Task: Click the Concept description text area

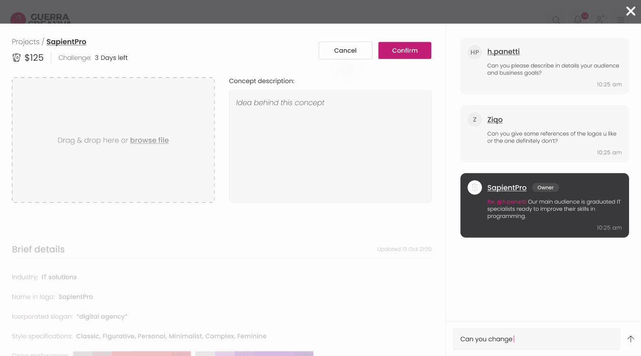Action: pos(330,146)
